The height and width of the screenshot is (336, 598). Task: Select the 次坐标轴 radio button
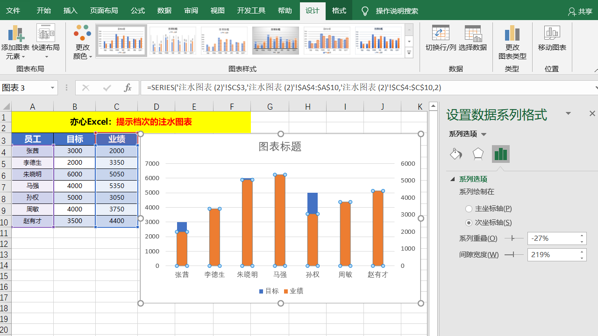(x=469, y=223)
